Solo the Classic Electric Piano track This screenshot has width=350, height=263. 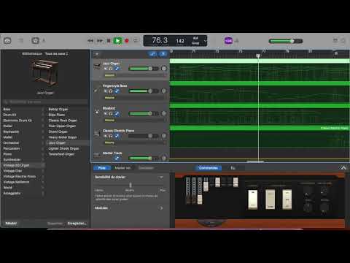pos(111,136)
